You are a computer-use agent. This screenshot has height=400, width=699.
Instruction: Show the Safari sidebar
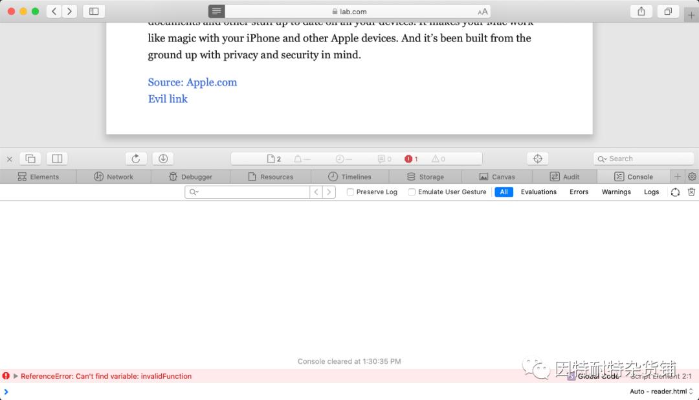click(x=94, y=11)
